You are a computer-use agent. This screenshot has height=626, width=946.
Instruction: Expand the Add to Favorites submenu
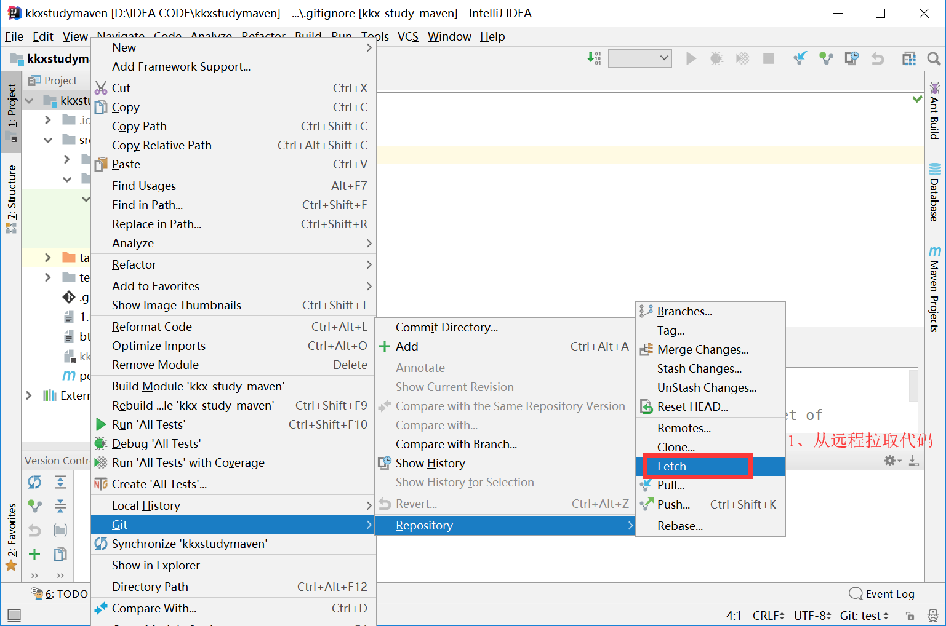tap(233, 286)
